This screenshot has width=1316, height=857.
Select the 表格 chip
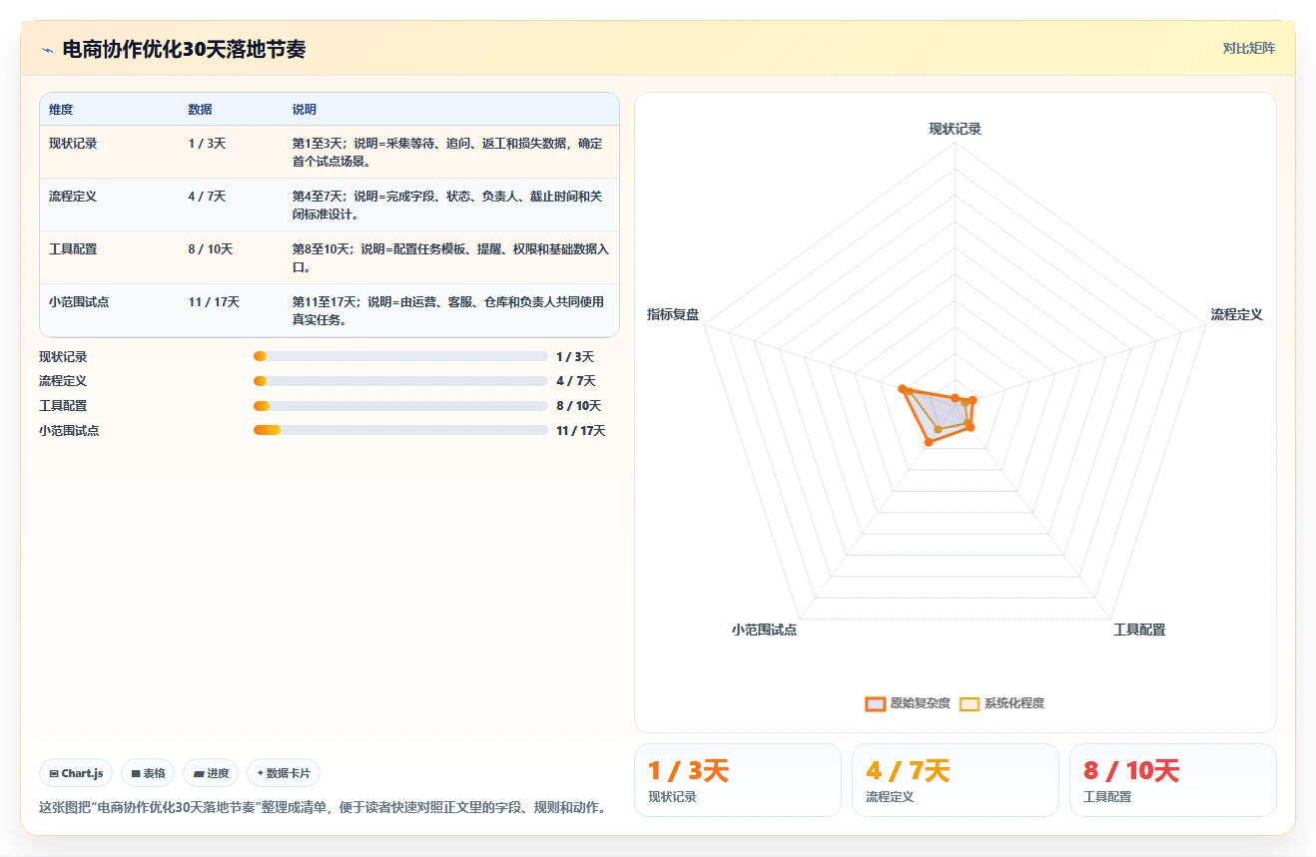click(148, 773)
